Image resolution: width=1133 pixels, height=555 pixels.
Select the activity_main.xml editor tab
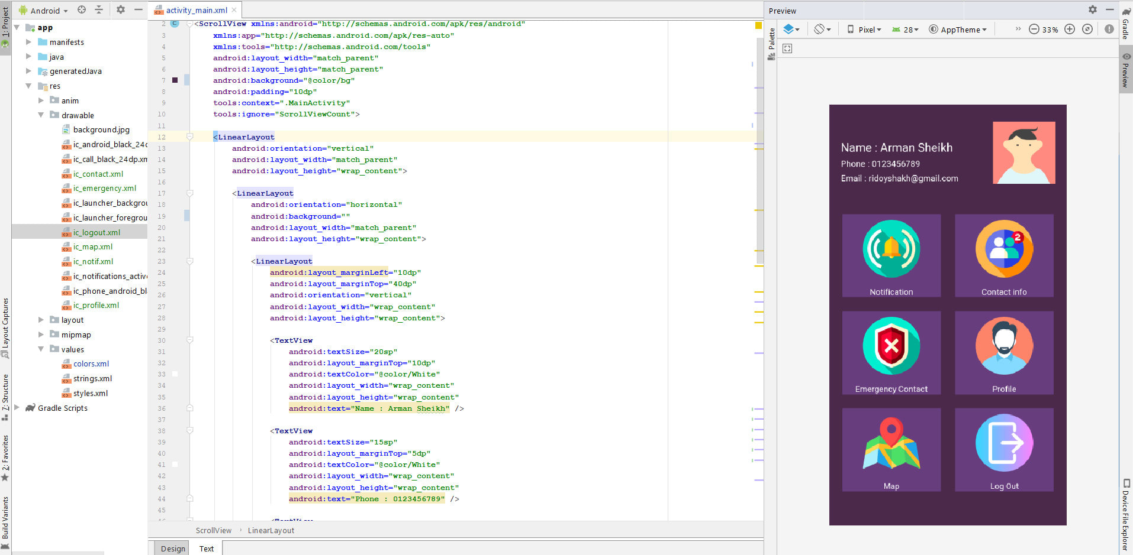click(196, 10)
